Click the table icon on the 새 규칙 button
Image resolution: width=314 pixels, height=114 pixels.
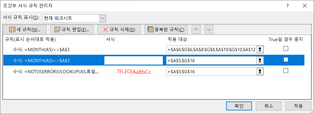(12, 29)
